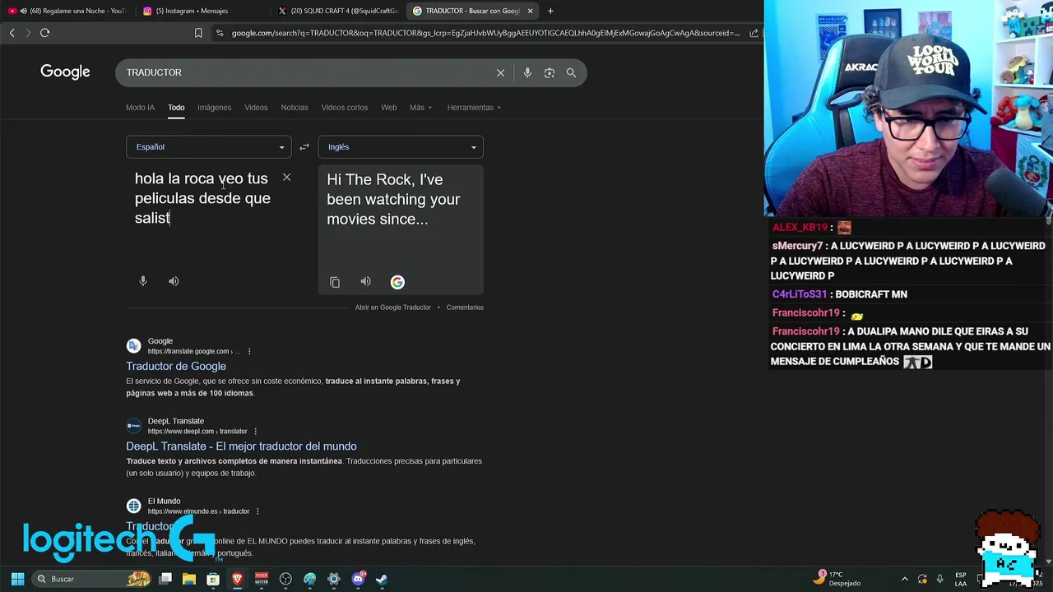This screenshot has width=1053, height=592.
Task: Open more options for DeepL result
Action: (256, 431)
